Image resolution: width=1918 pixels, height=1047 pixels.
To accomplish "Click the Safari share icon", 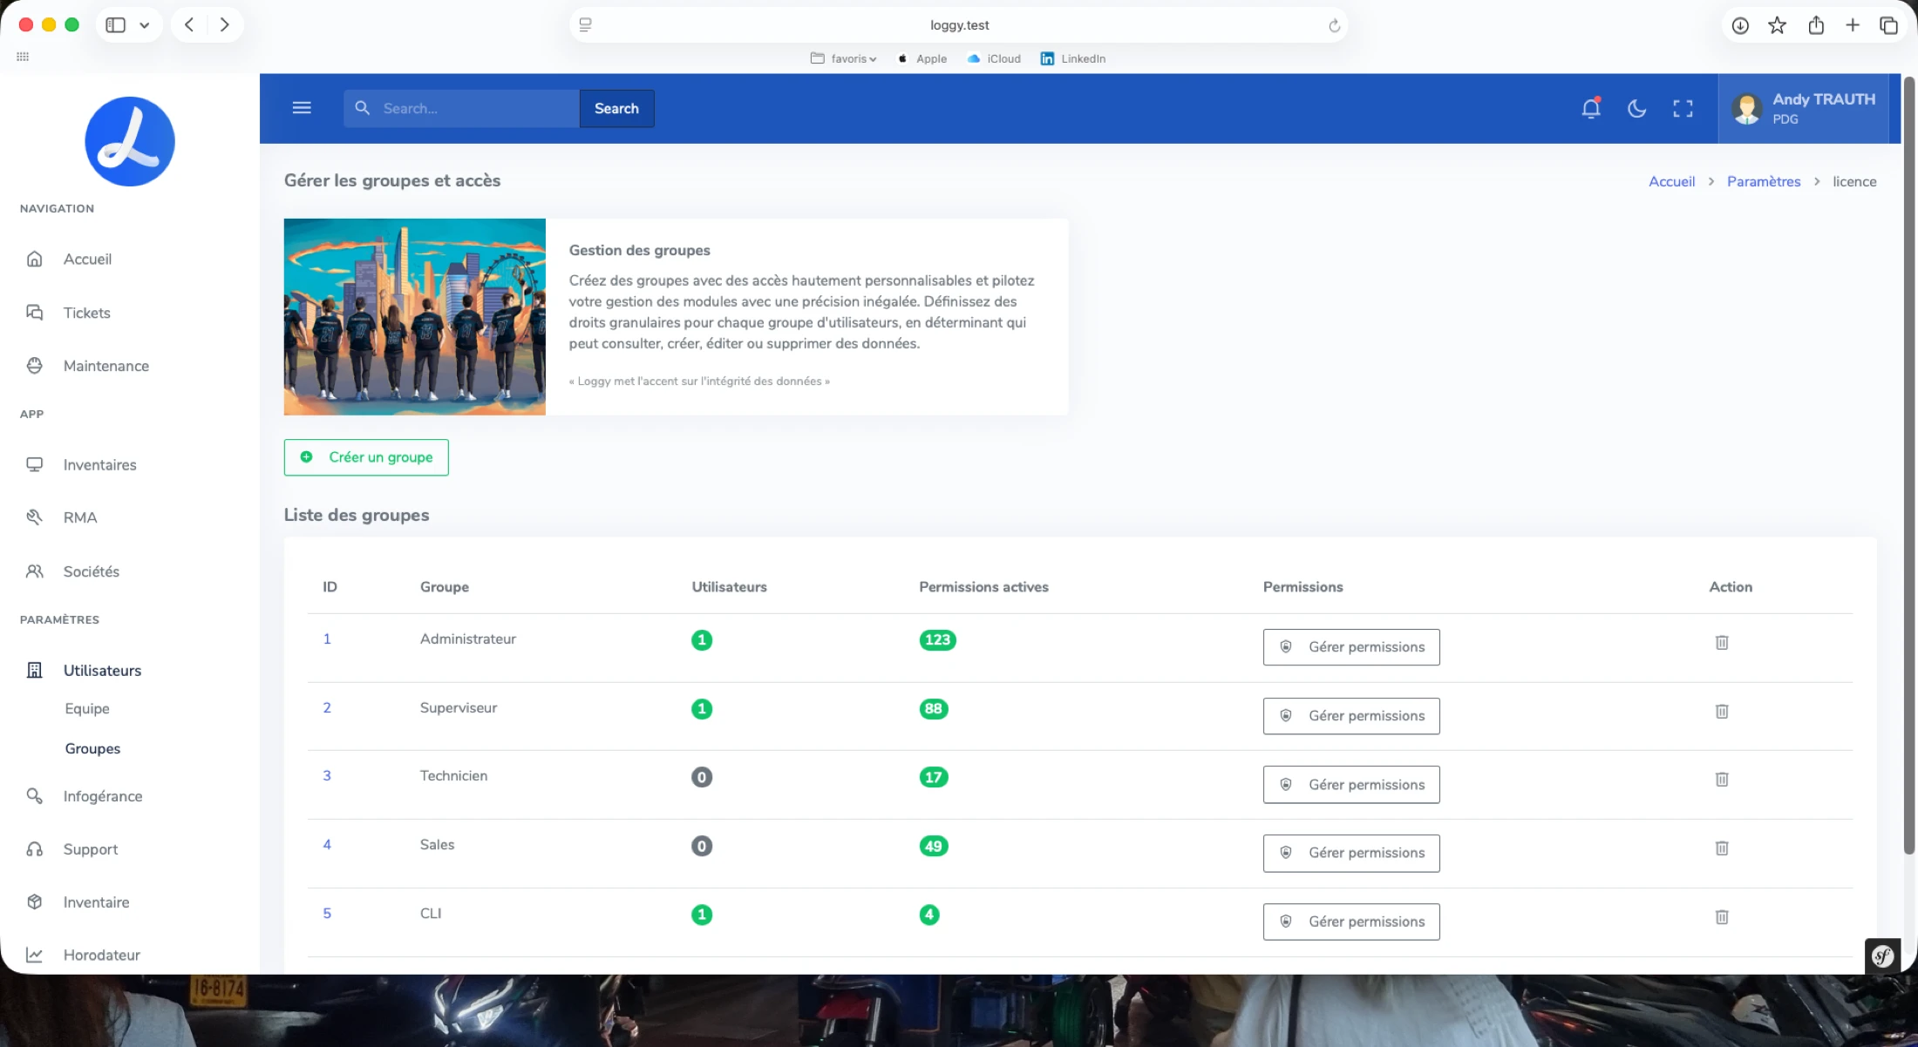I will [1816, 25].
